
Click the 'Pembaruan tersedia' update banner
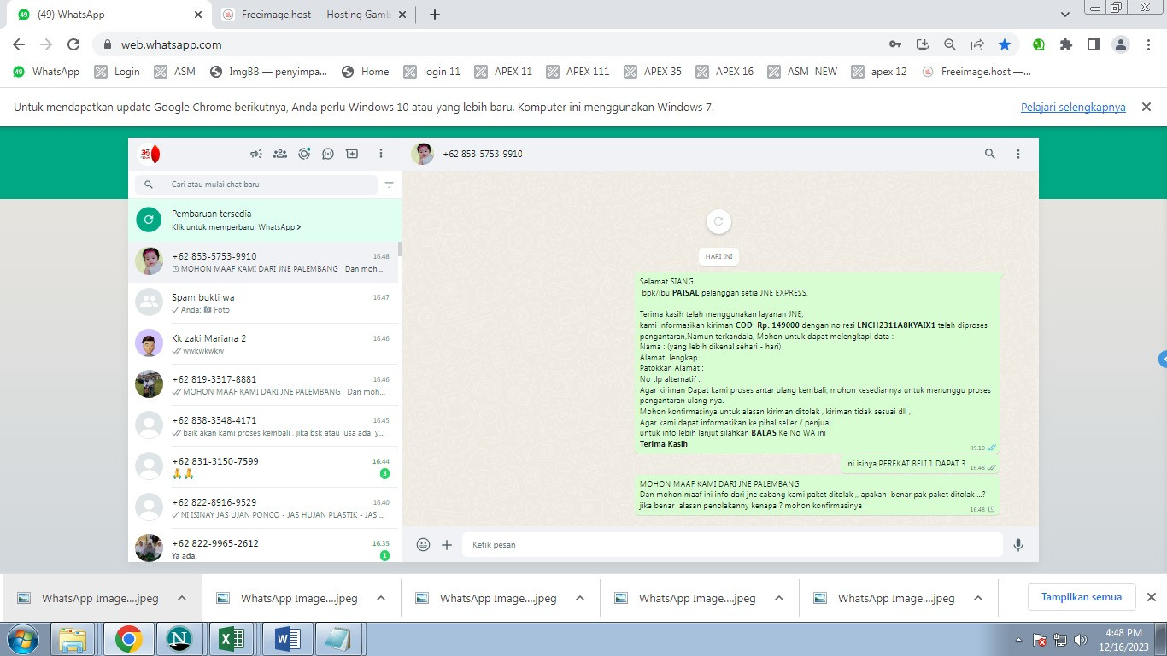(263, 220)
